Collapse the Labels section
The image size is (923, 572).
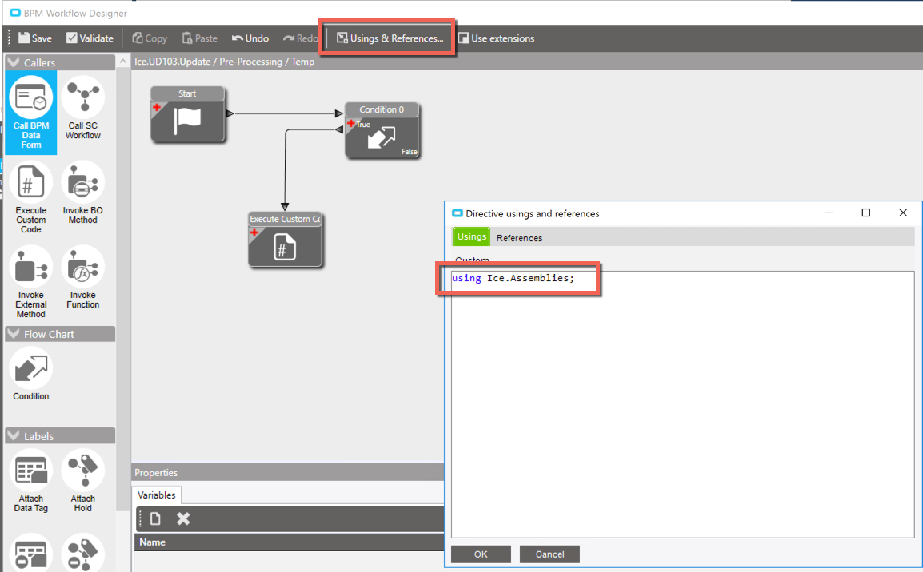(x=14, y=435)
